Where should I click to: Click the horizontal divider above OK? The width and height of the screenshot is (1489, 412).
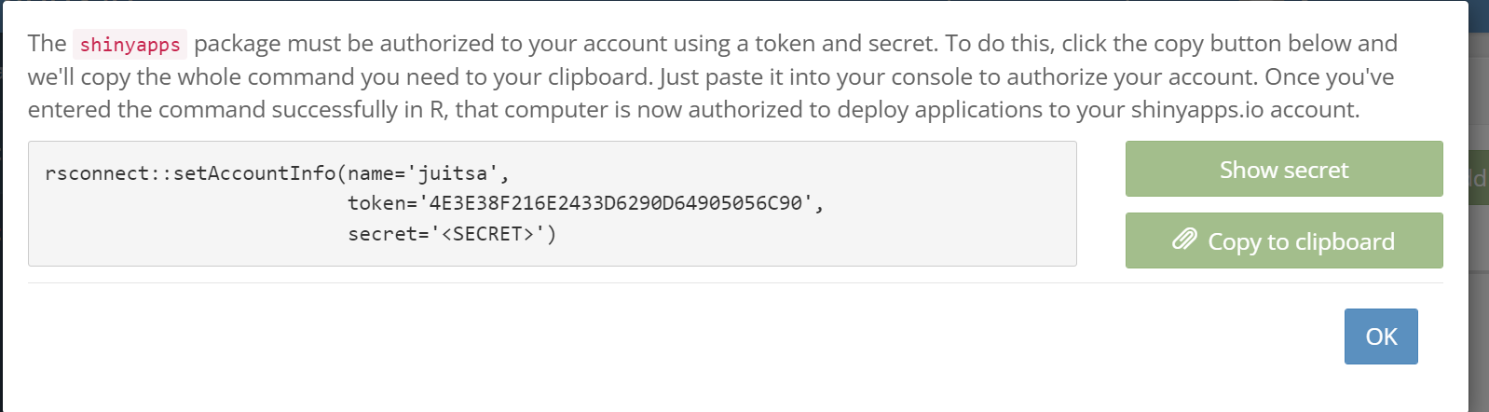point(735,282)
